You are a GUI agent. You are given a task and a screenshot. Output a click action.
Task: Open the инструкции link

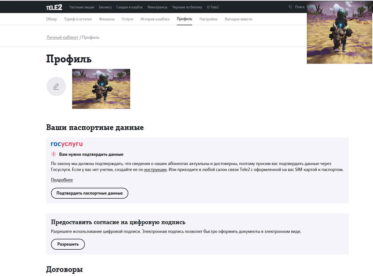[x=155, y=170]
